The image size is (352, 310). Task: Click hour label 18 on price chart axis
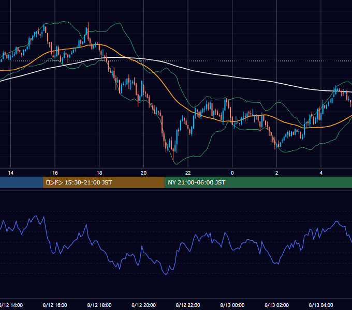(99, 173)
